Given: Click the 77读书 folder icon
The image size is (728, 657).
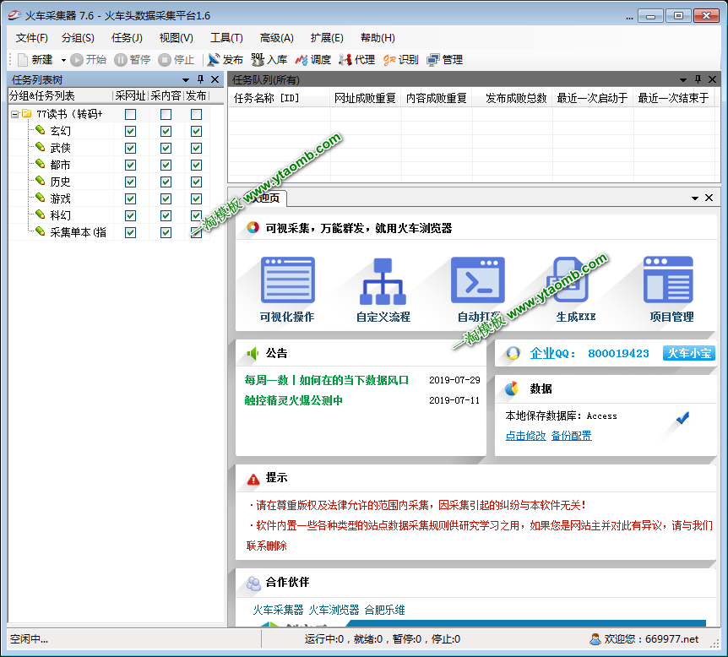Looking at the screenshot, I should (27, 113).
